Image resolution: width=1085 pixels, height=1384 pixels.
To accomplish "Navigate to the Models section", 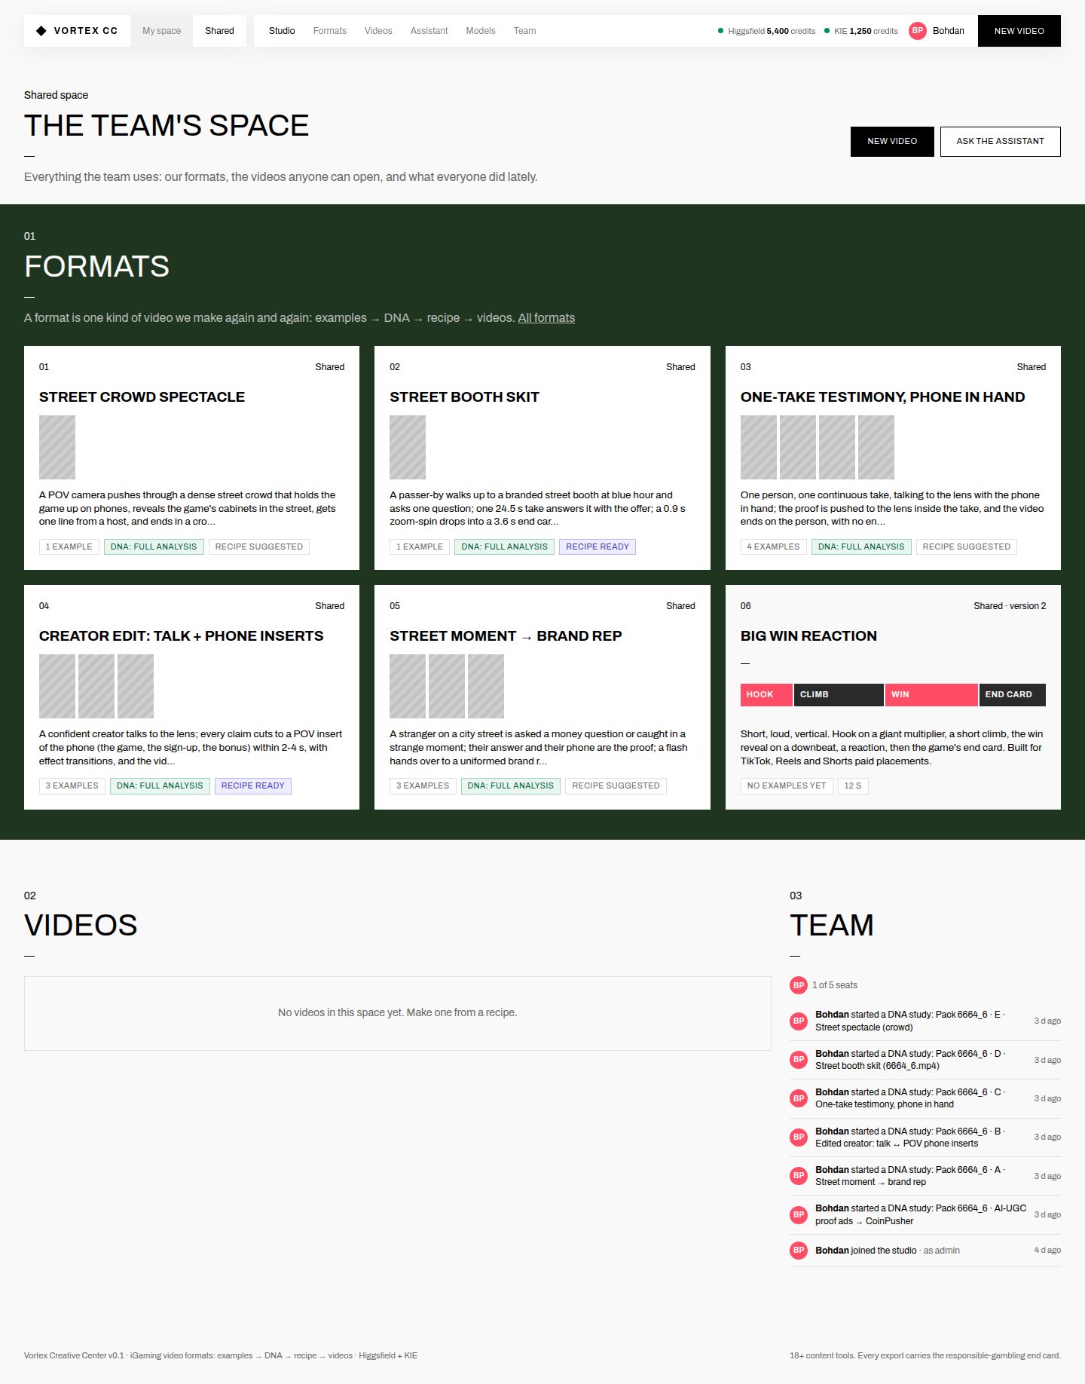I will tap(481, 31).
